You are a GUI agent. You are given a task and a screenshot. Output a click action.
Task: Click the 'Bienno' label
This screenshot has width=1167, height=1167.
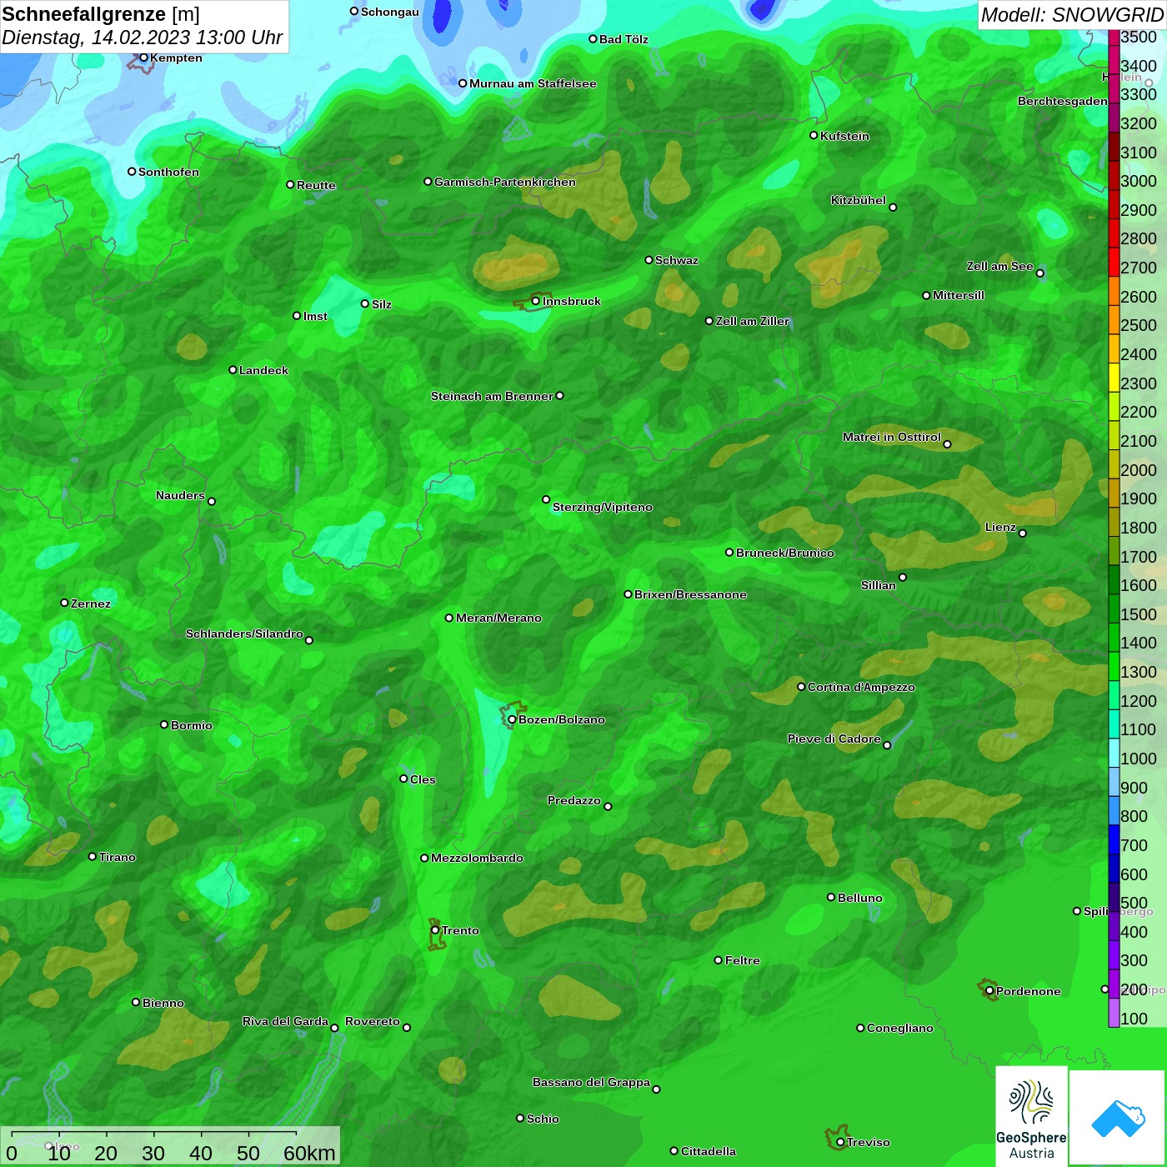[163, 1003]
